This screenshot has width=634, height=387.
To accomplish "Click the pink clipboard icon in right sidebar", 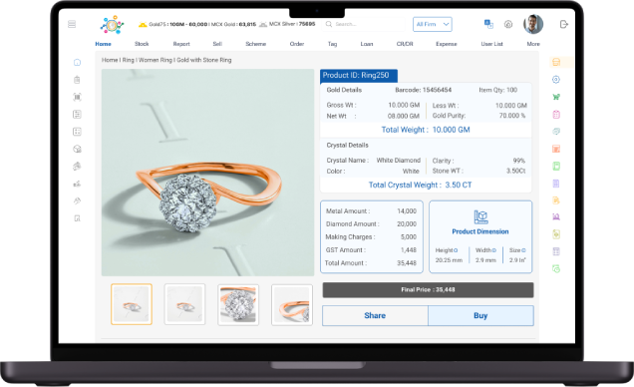I will (x=556, y=115).
